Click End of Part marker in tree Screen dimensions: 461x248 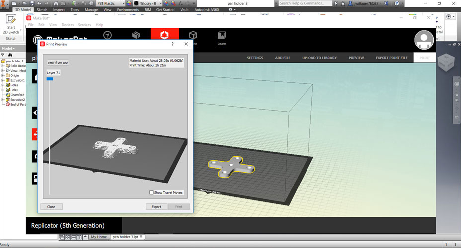(16, 105)
